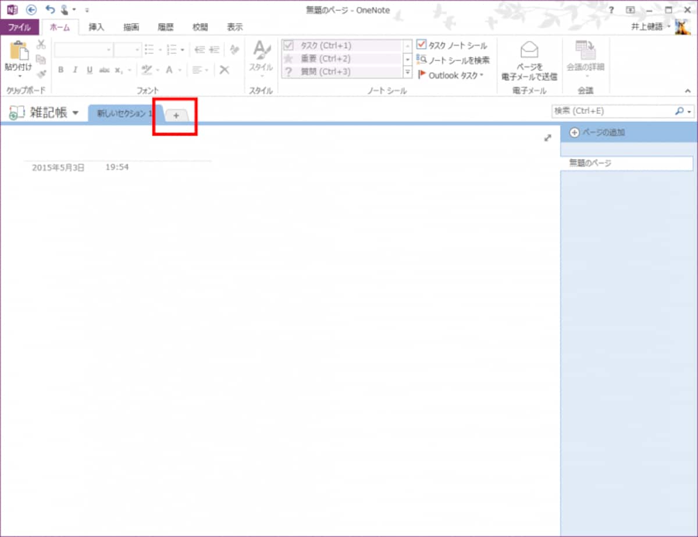Screen dimensions: 698x537
Task: Open the 表示 ribbon tab
Action: (x=234, y=27)
